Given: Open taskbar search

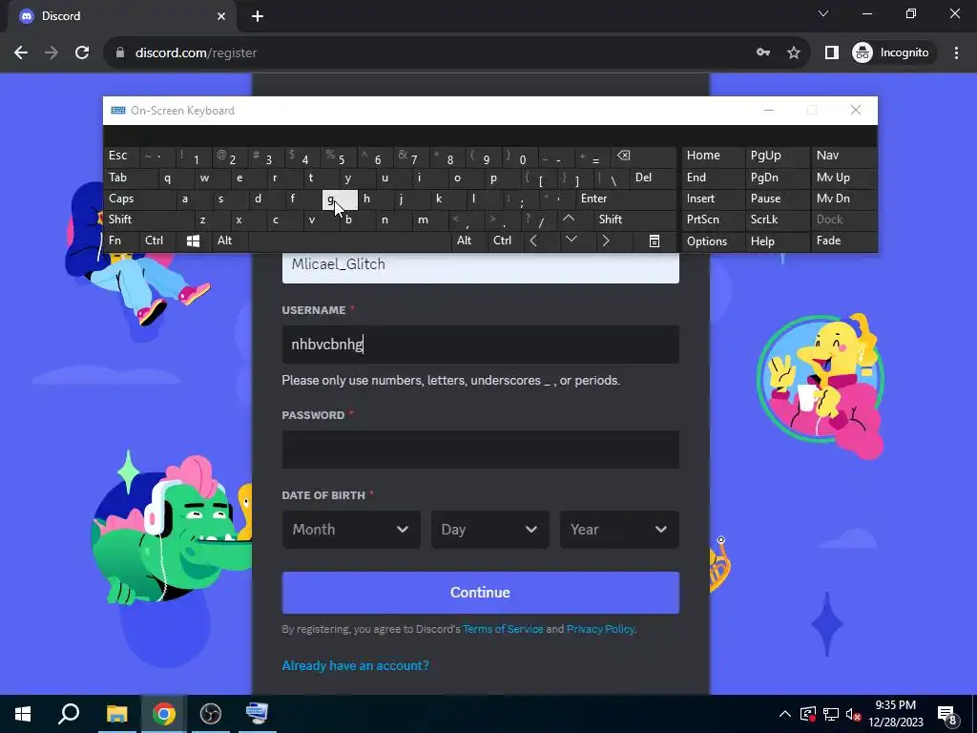Looking at the screenshot, I should coord(69,714).
